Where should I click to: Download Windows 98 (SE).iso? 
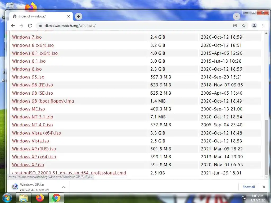click(x=33, y=93)
